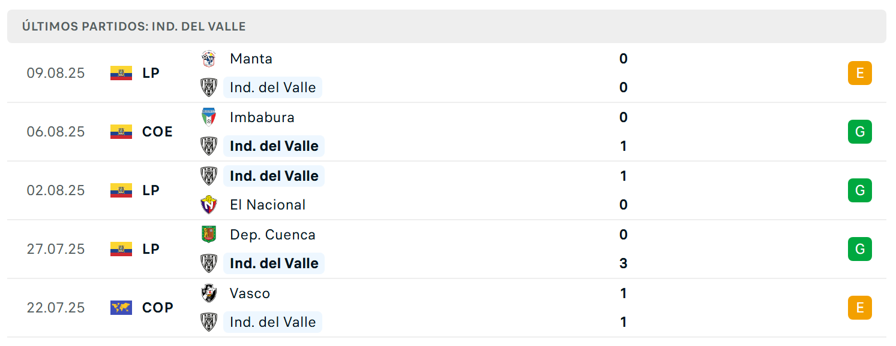Click the green win badge for the El Nacional match
The width and height of the screenshot is (896, 346).
[x=859, y=190]
